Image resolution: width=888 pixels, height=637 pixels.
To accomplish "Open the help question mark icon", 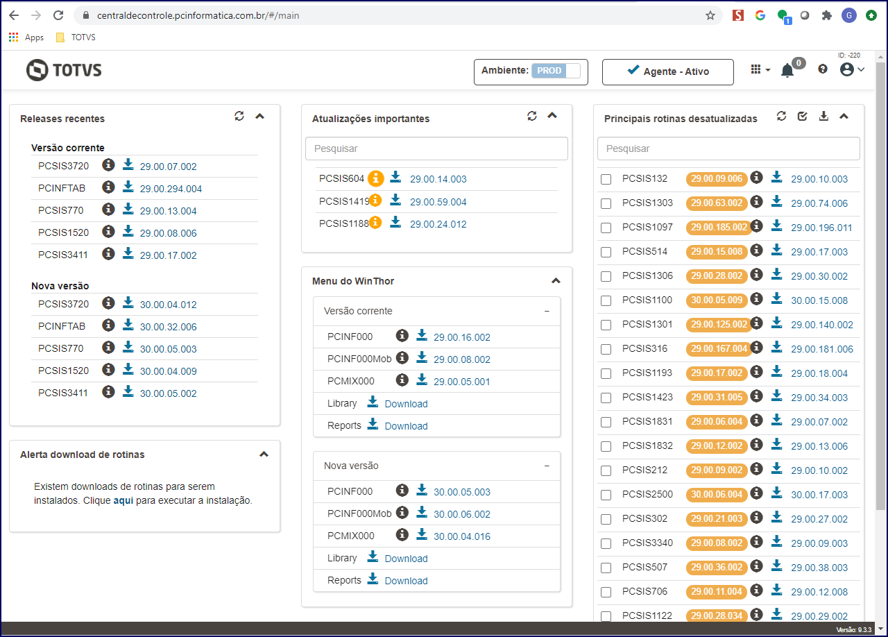I will click(x=823, y=69).
